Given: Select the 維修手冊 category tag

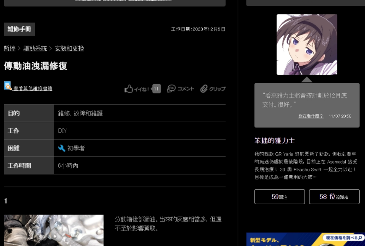Looking at the screenshot, I should pos(19,29).
